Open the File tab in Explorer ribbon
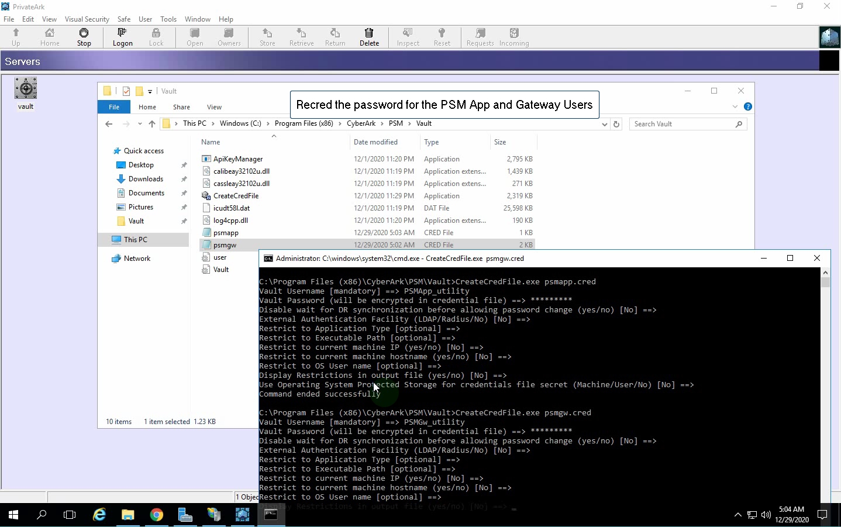 114,107
